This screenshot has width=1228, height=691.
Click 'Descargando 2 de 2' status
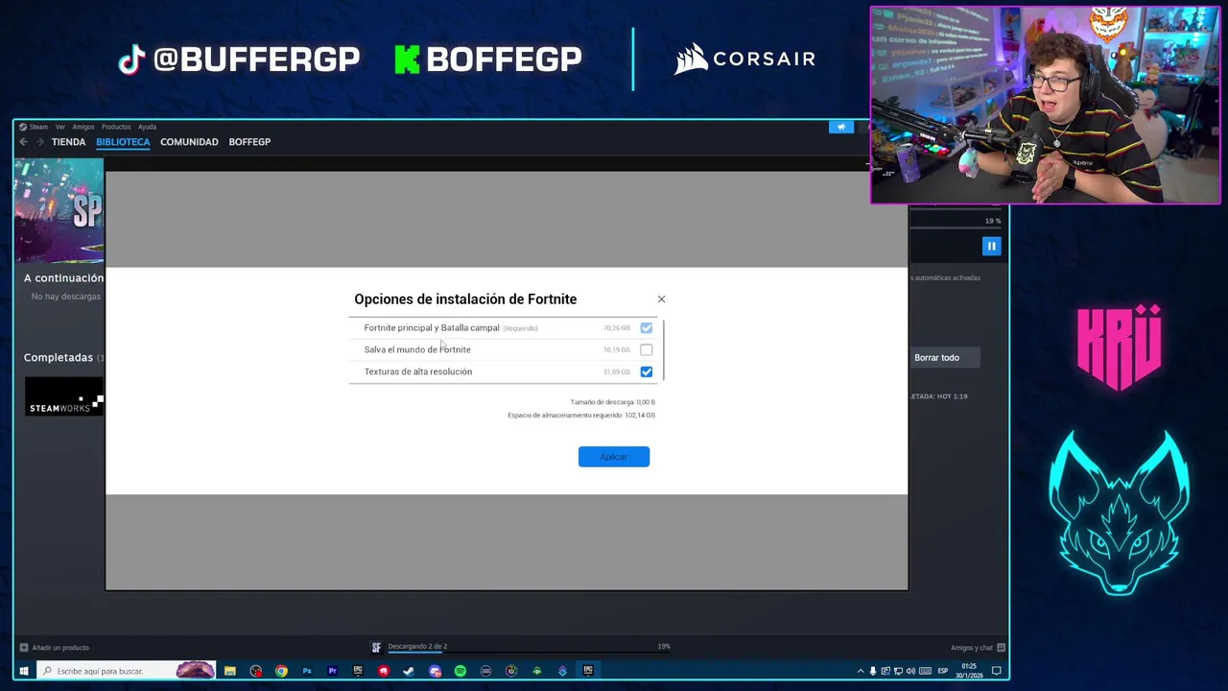417,646
